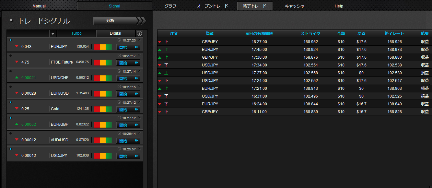Click the 損益 result for 17:27:00 USD/JPY
The height and width of the screenshot is (188, 432).
(425, 73)
